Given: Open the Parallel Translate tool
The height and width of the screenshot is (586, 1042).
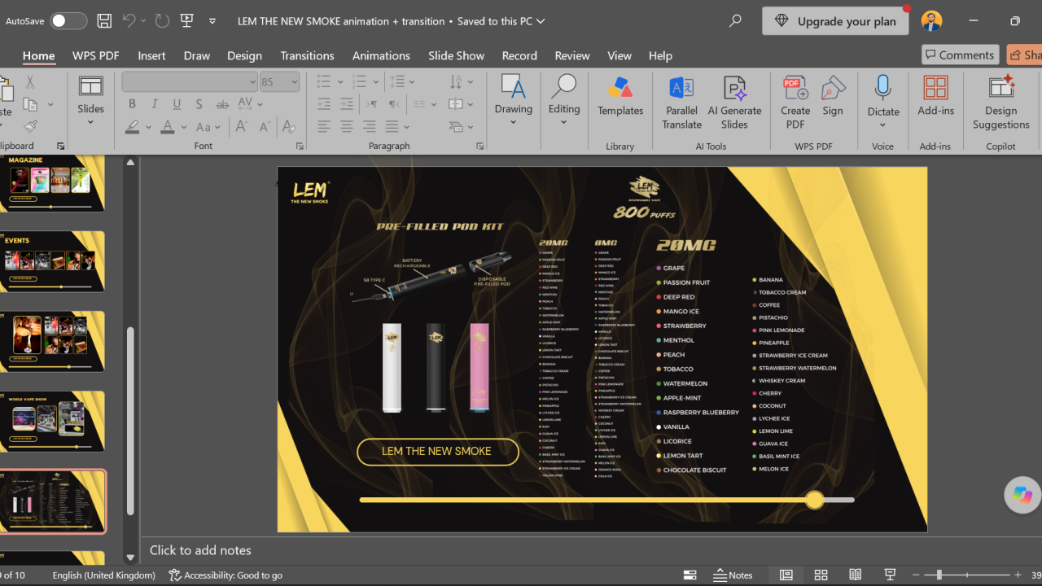Looking at the screenshot, I should coord(681,103).
